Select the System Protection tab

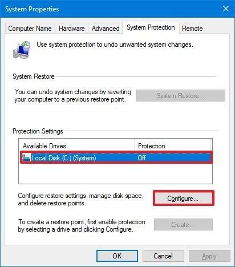click(151, 28)
